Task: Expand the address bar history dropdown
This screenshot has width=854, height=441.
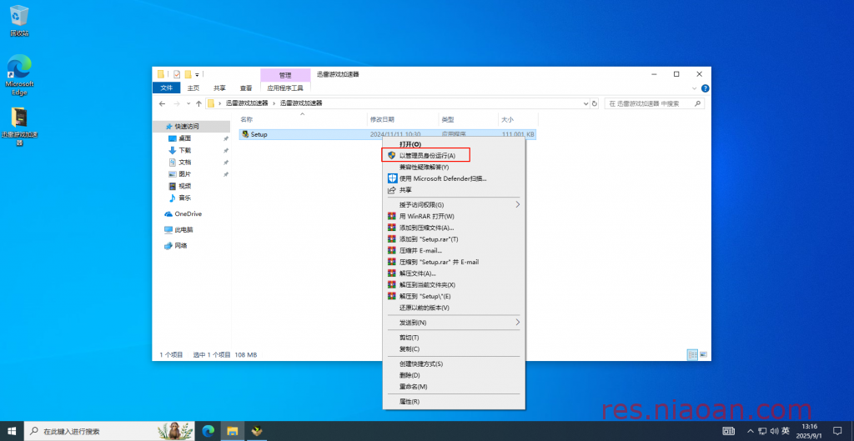Action: tap(586, 103)
